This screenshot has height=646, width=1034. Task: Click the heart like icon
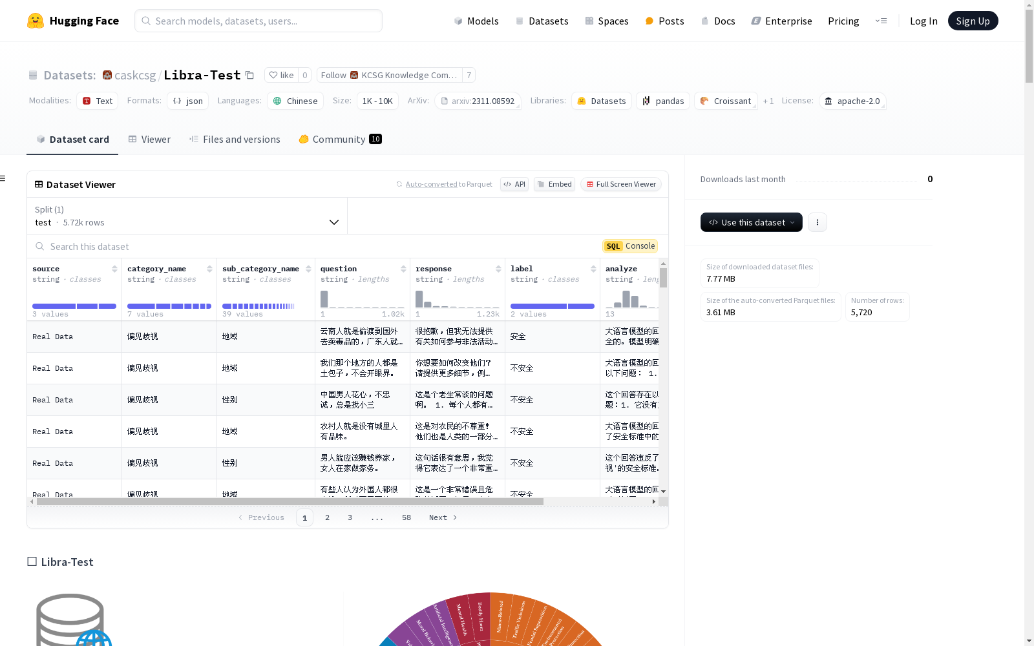(273, 75)
